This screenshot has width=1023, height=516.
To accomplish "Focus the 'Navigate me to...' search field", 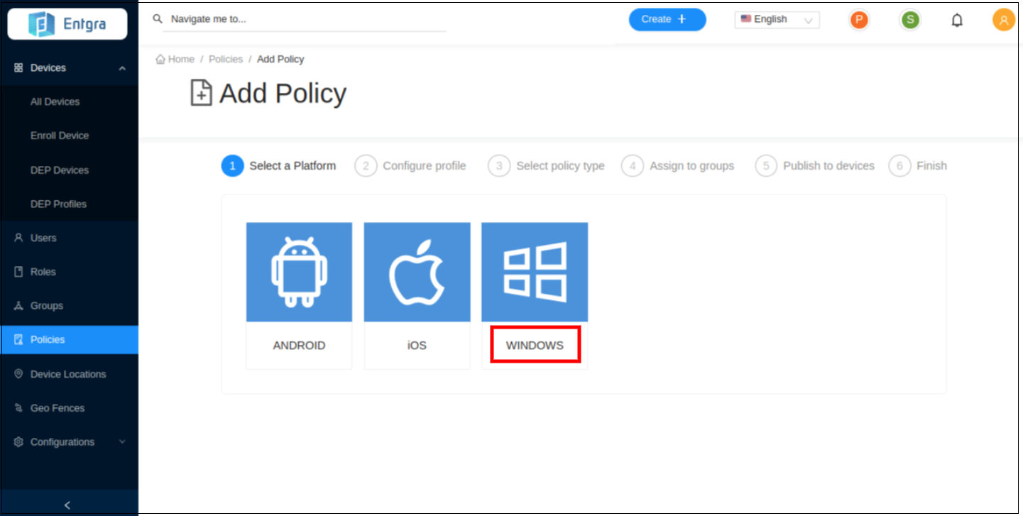I will point(305,19).
